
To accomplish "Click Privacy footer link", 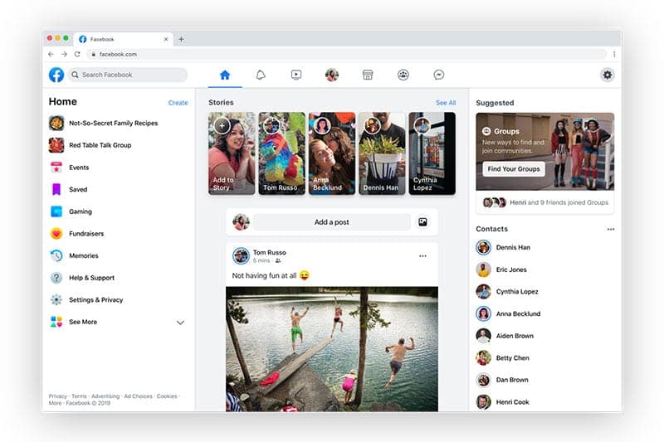I will [x=57, y=396].
